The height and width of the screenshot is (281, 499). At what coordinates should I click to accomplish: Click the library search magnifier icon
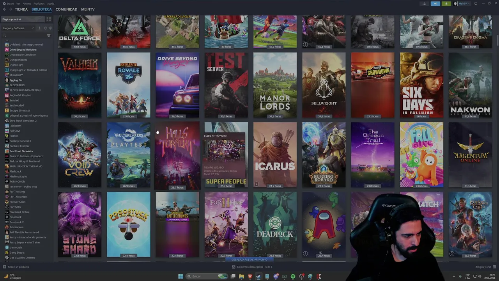pos(4,36)
